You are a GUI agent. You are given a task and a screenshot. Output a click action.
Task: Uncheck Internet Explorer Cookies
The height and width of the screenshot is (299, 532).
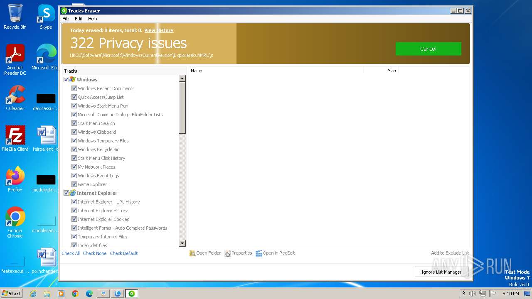(x=74, y=219)
